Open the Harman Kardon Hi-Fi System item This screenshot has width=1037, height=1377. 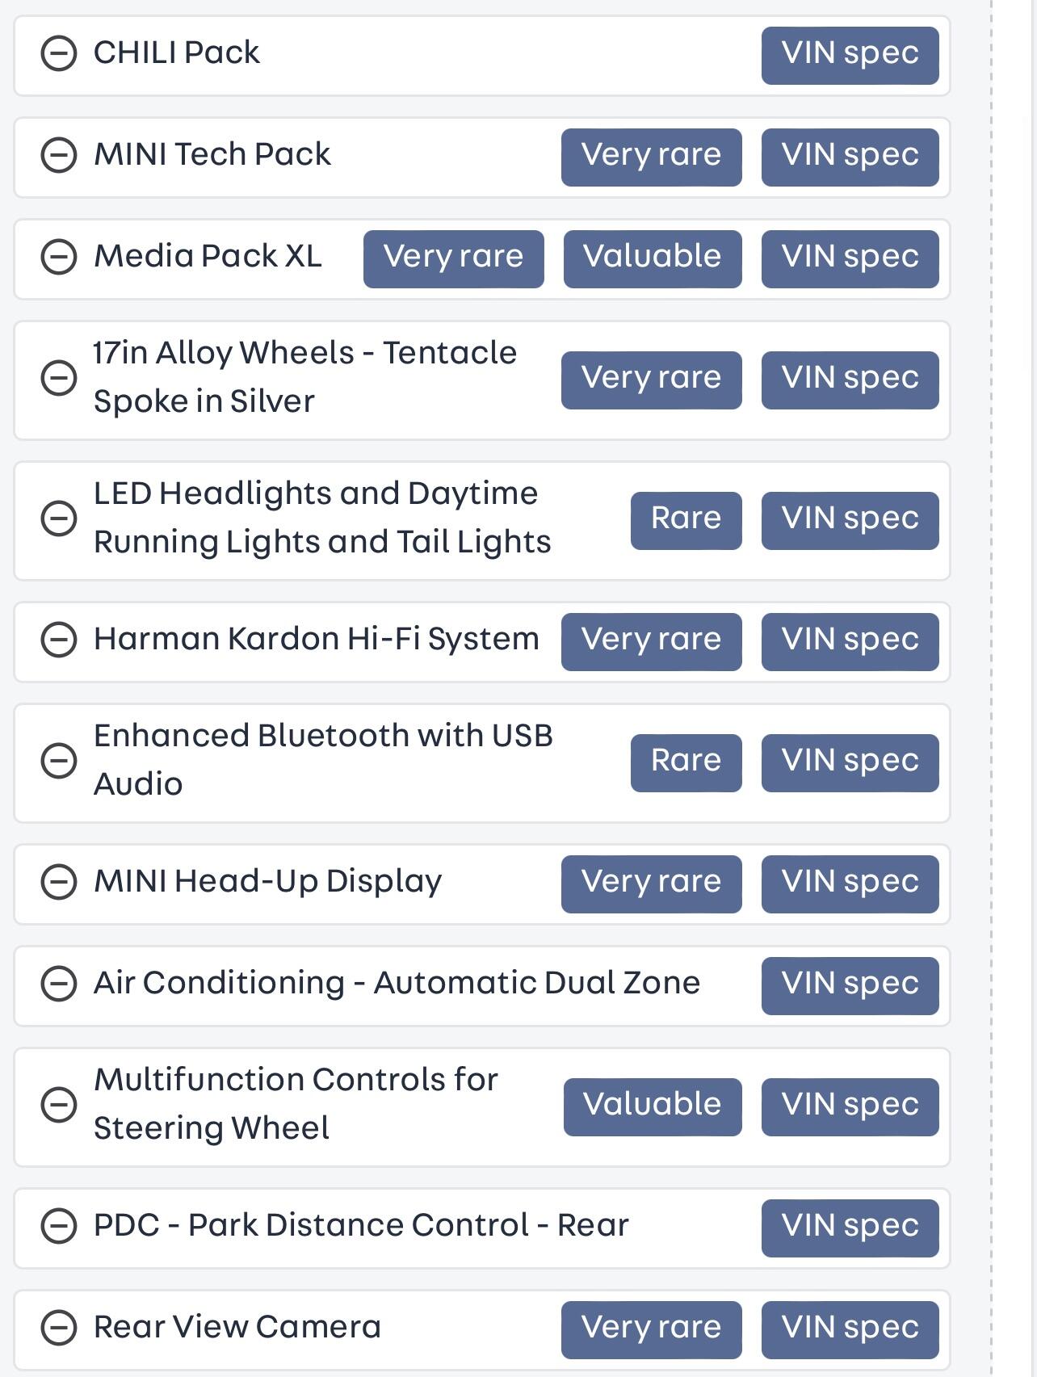(316, 640)
